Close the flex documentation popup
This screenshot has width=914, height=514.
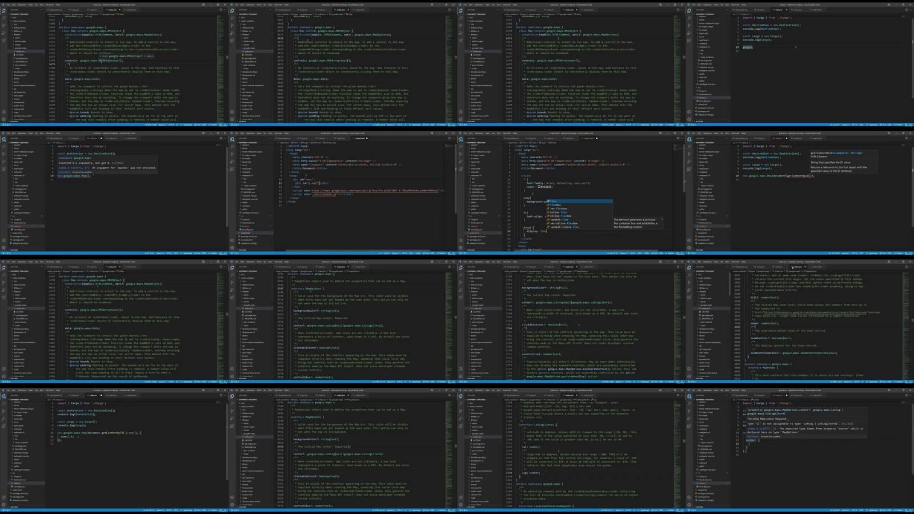point(662,219)
